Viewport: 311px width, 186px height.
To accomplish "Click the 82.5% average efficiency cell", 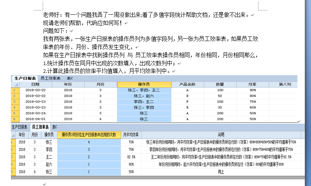I will coord(131,157).
